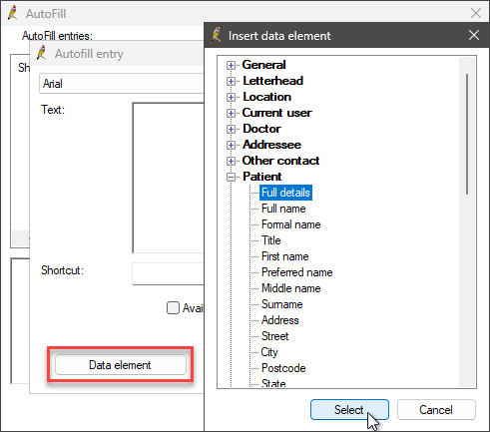The height and width of the screenshot is (432, 490).
Task: Focus the Shortcut input field
Action: (168, 273)
